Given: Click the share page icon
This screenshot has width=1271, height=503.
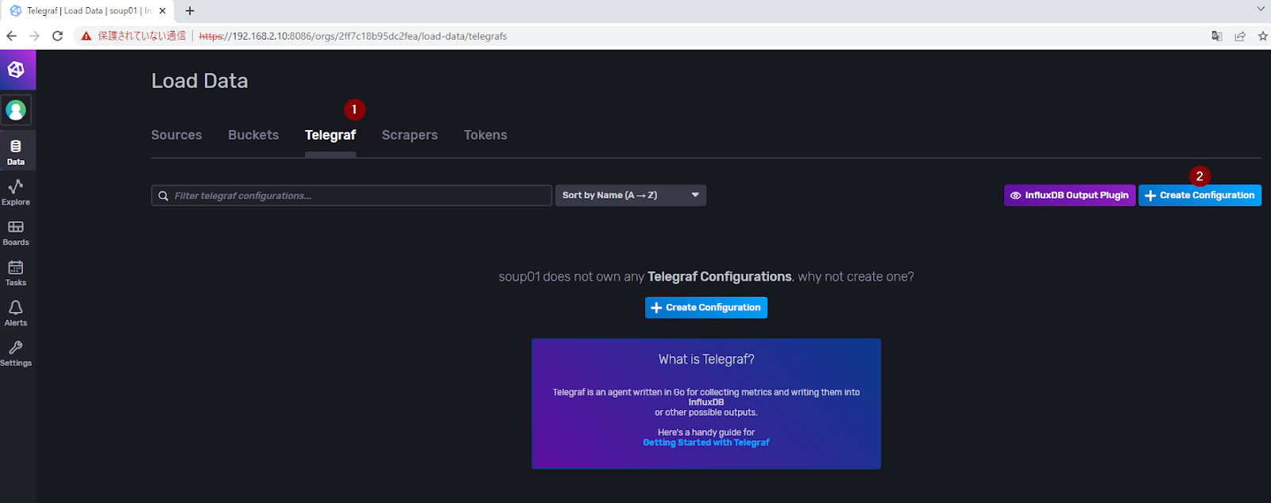Looking at the screenshot, I should coord(1240,36).
